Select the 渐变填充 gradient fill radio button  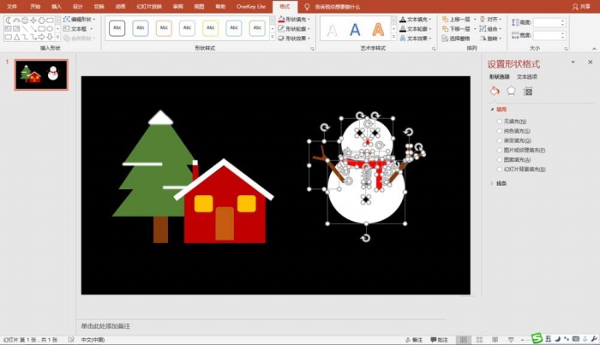tap(500, 140)
